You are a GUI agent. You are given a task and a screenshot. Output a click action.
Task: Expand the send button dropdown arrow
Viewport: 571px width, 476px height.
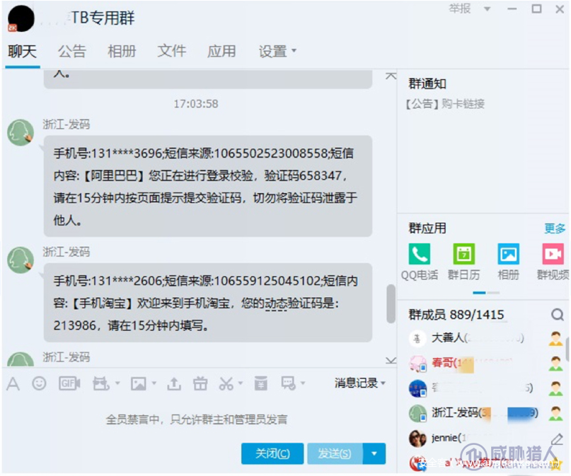372,454
